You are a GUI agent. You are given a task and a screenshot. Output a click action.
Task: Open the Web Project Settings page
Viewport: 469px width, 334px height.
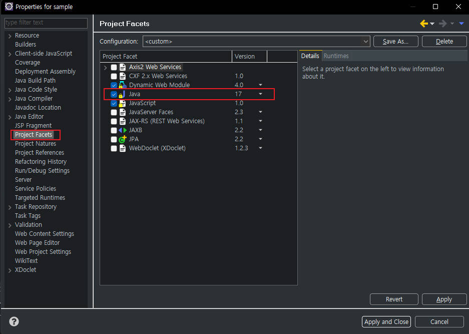[43, 252]
